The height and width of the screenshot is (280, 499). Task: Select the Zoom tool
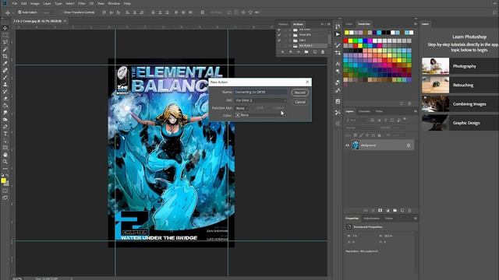click(x=5, y=162)
